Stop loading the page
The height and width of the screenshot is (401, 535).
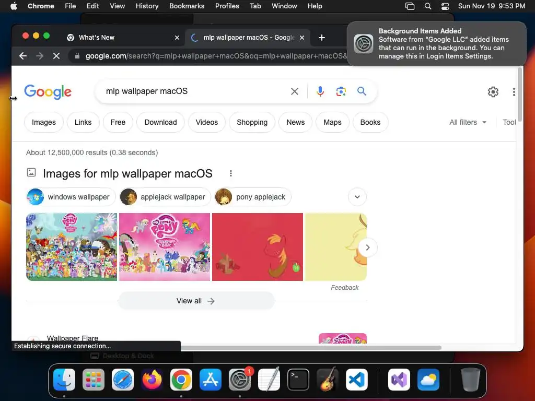(x=56, y=56)
